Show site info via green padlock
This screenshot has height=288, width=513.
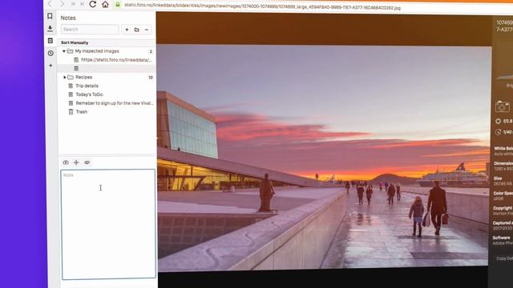coord(118,5)
